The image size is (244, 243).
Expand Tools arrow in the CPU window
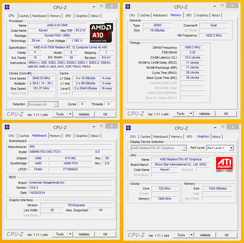pyautogui.click(x=70, y=114)
